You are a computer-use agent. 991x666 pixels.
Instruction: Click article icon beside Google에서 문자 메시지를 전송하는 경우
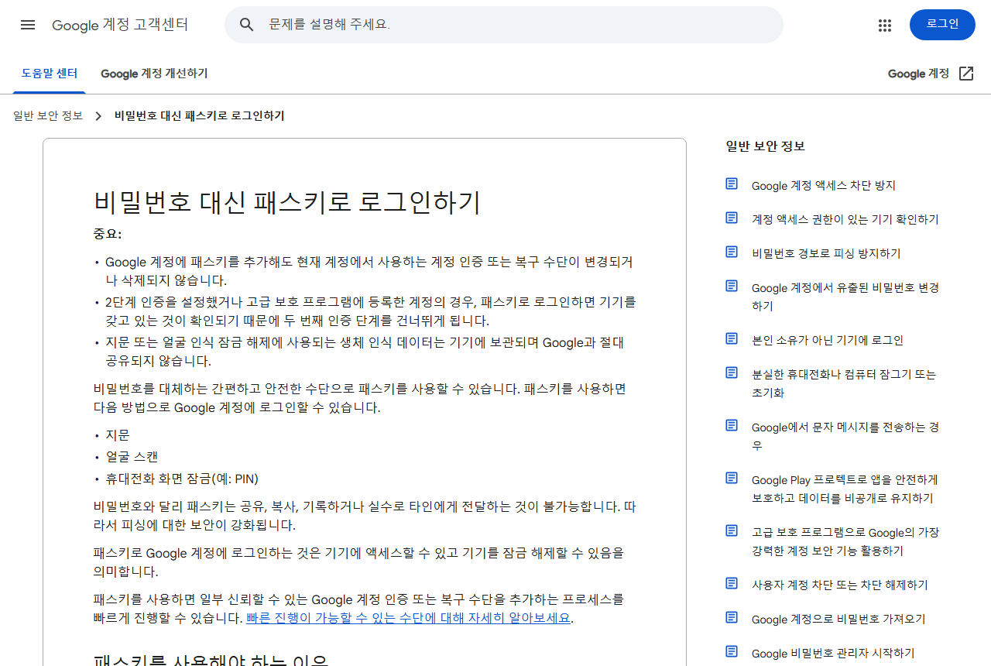732,425
